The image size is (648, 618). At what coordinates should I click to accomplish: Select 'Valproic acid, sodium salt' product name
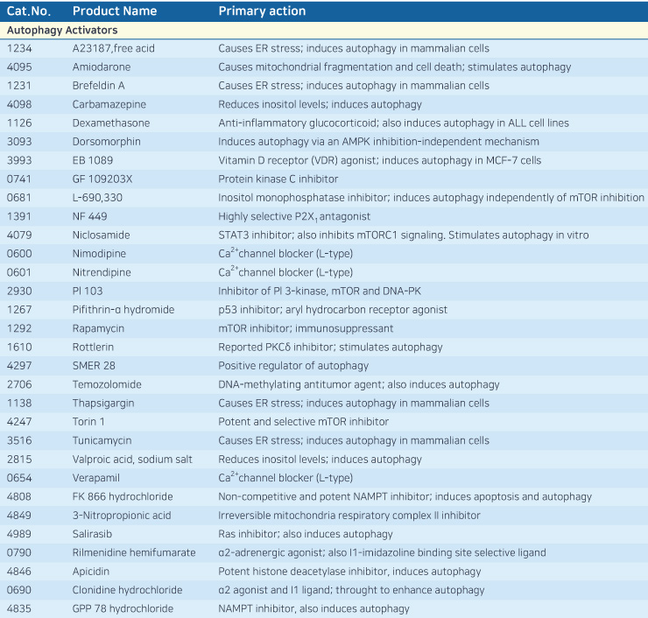(x=132, y=459)
